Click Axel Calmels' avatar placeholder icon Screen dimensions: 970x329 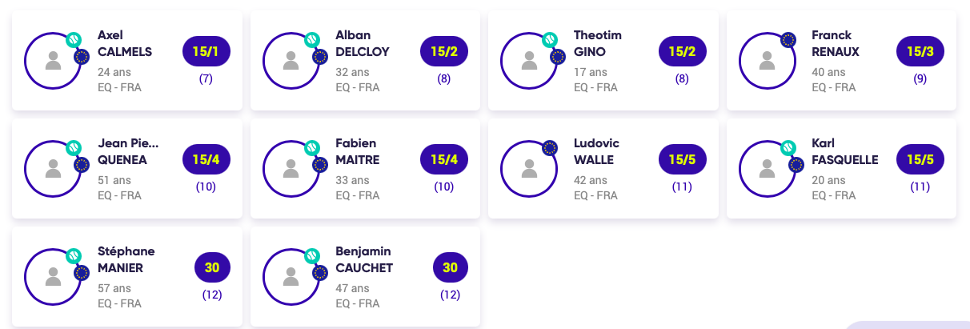click(x=53, y=60)
